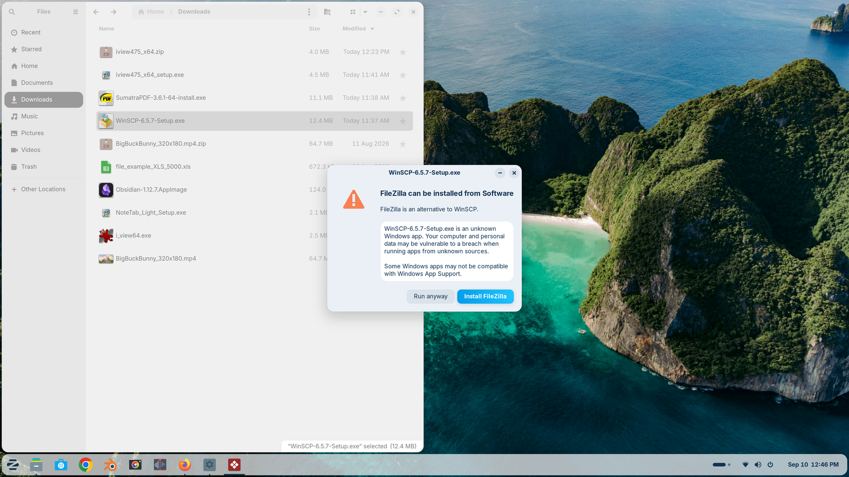Launch Blender from taskbar

[110, 465]
